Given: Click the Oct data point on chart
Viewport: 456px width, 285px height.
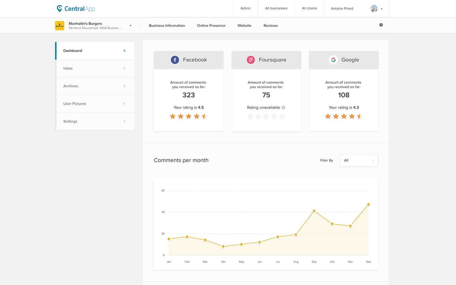Looking at the screenshot, I should click(x=332, y=224).
